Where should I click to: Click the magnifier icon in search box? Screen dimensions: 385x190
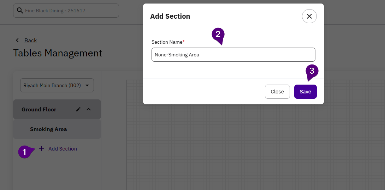tap(20, 11)
